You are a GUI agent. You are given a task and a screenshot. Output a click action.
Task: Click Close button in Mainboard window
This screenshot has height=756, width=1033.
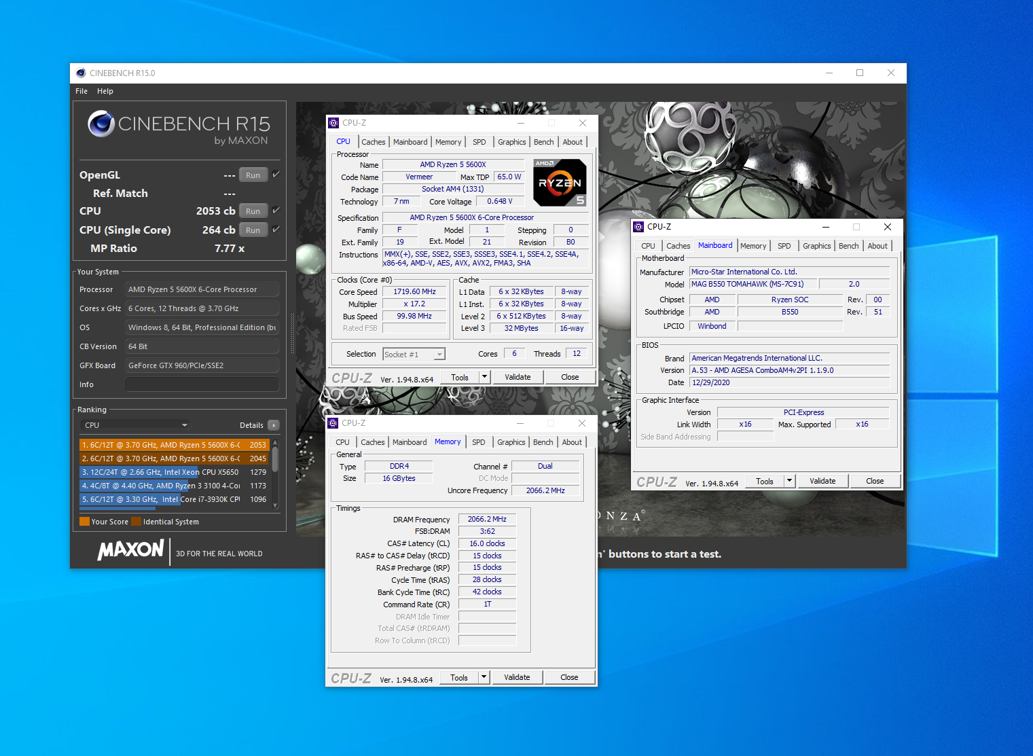coord(875,481)
